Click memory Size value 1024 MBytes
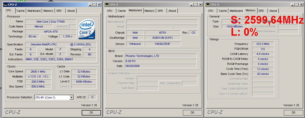Screen dimensions: 305x118 tap(235, 27)
